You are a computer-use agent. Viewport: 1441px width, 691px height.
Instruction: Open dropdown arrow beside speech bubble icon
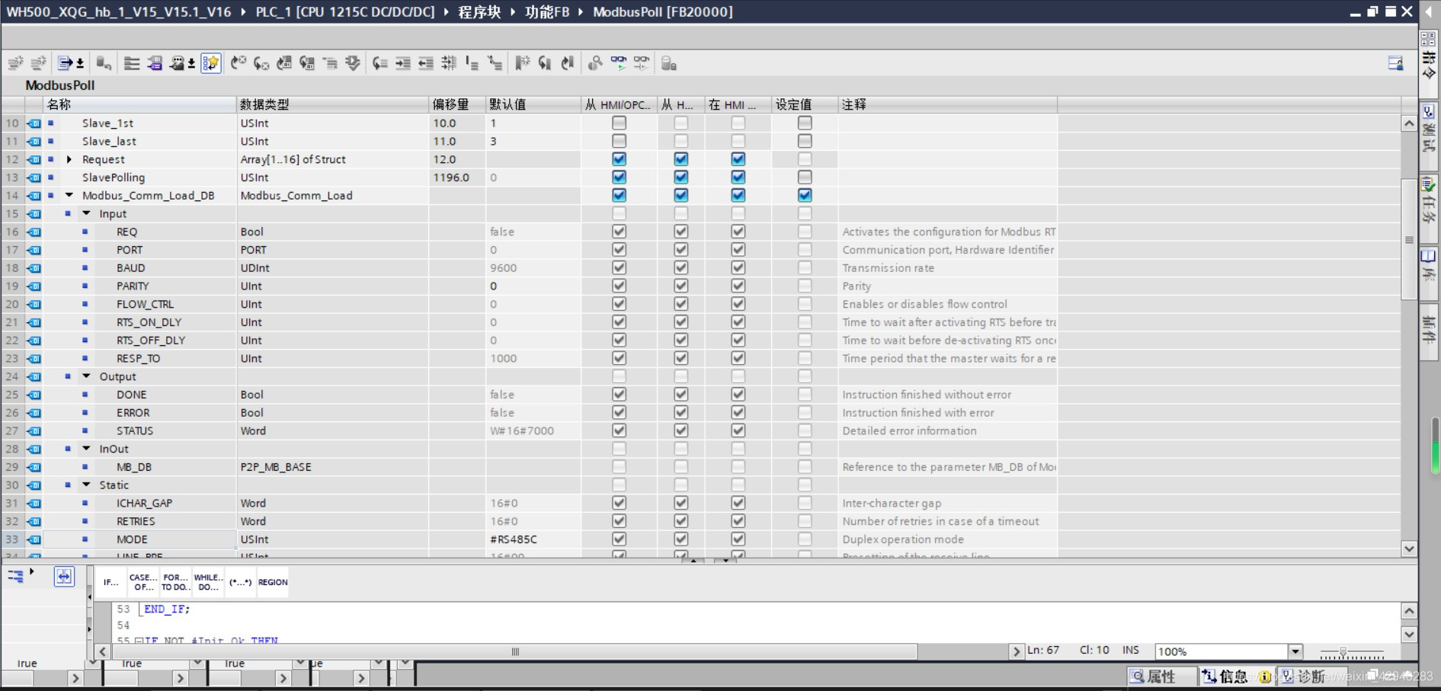coord(191,64)
